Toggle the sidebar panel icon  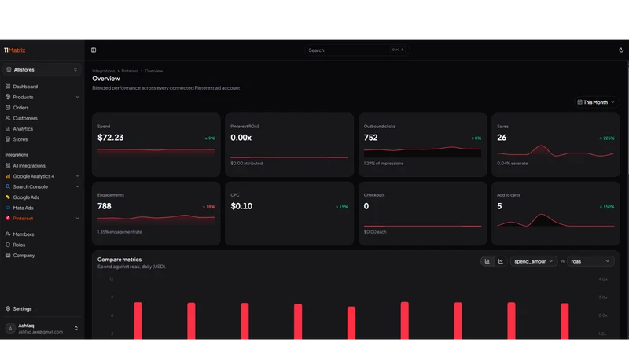94,50
